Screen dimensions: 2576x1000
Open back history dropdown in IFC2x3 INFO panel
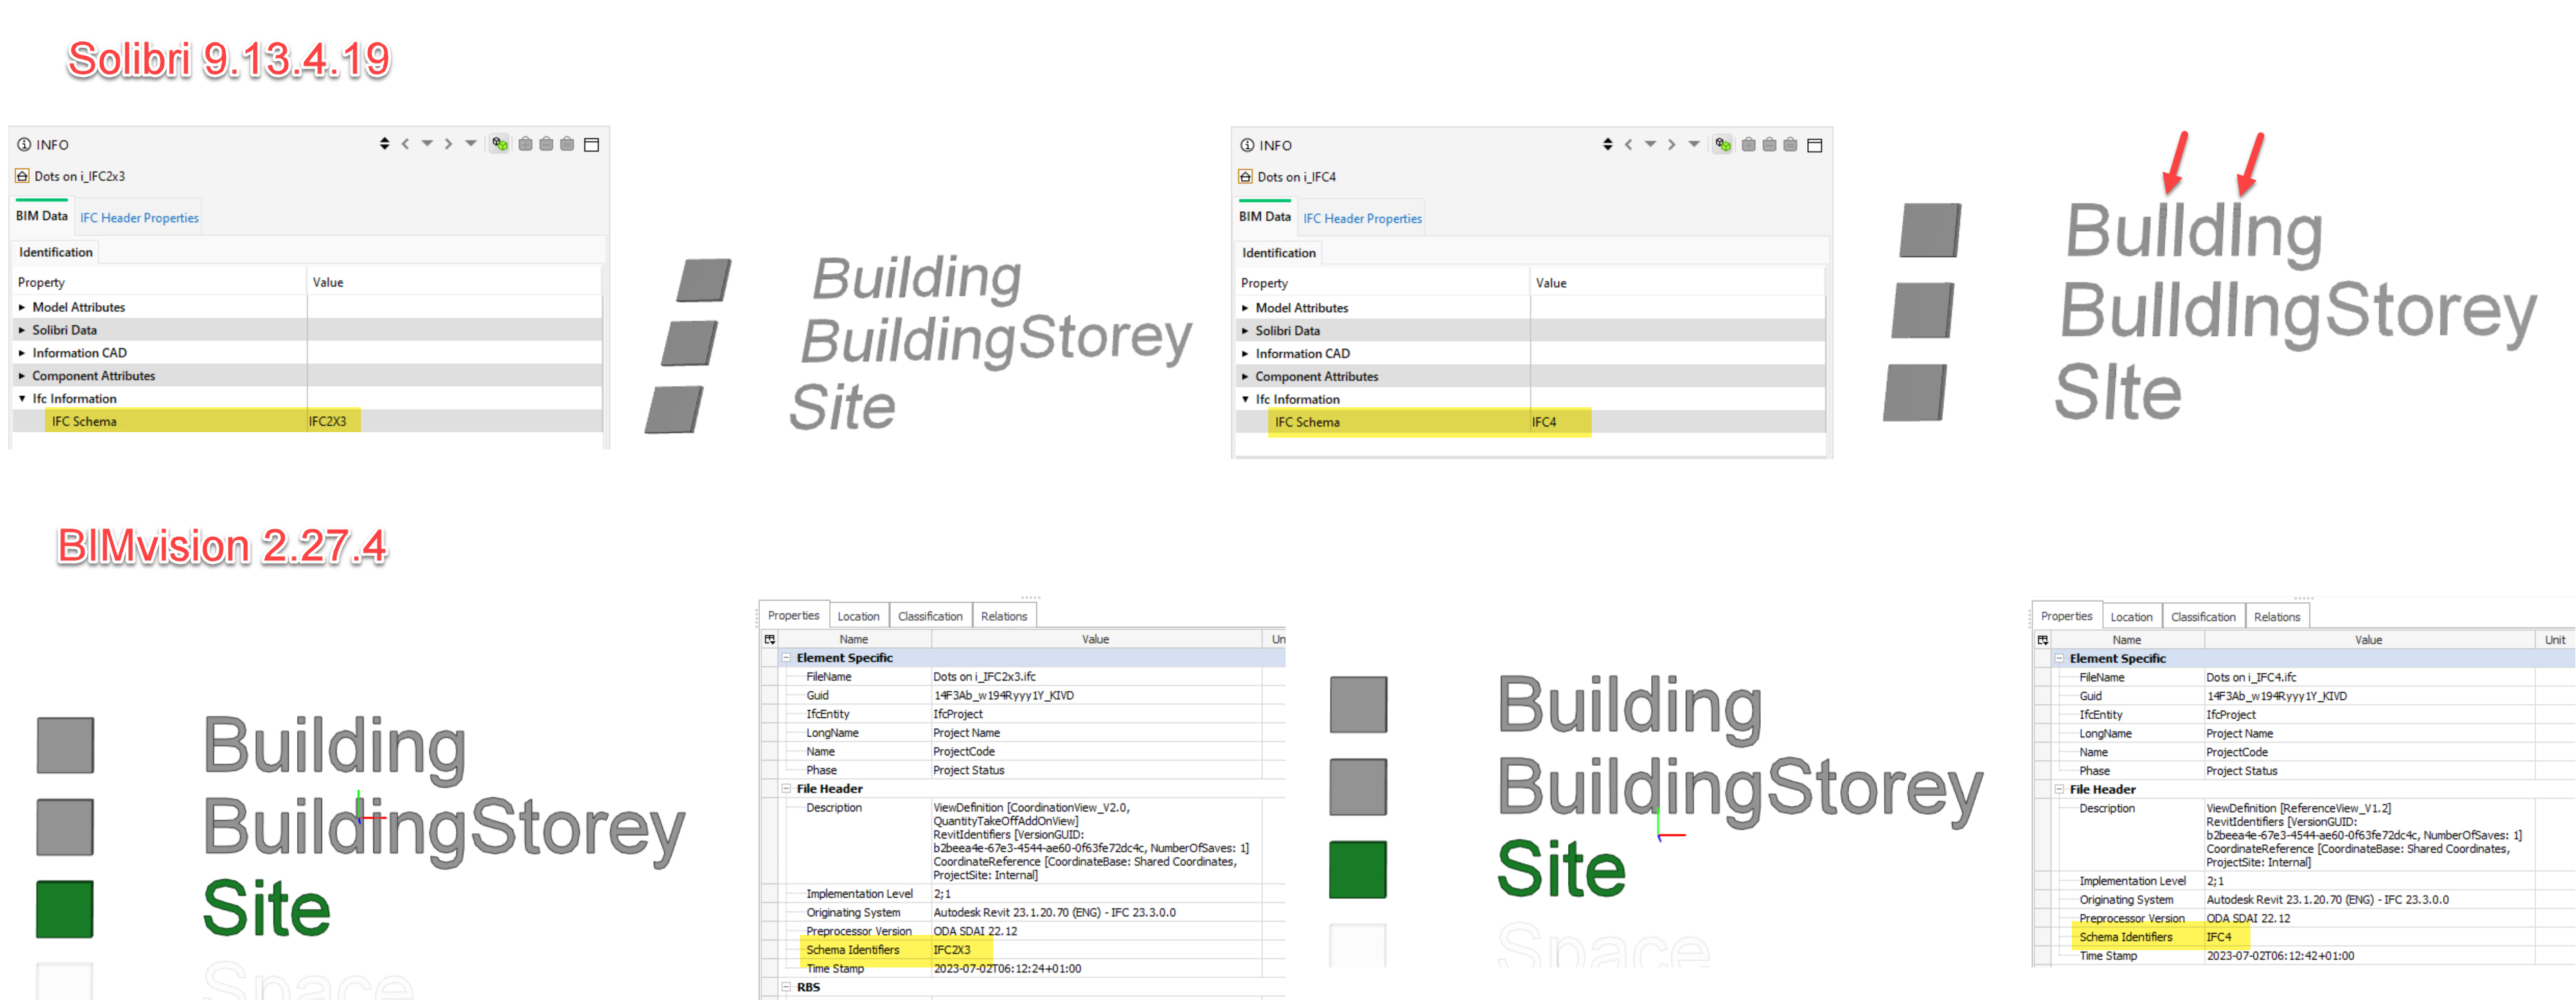click(x=427, y=144)
